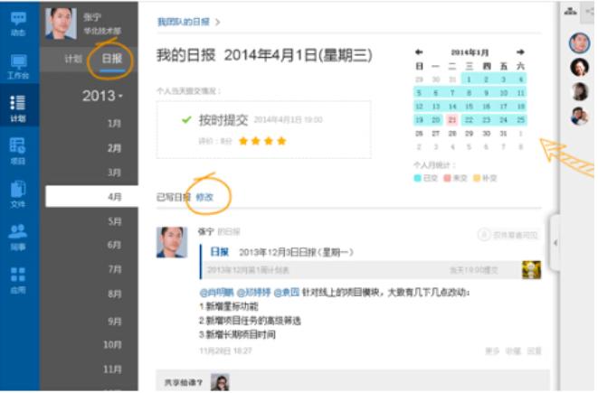598x393 pixels.
Task: Open the 项目 projects icon
Action: tap(18, 151)
